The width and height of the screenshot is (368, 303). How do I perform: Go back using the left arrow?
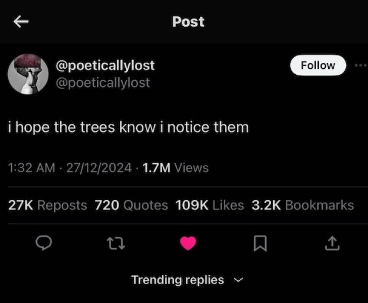tap(20, 21)
